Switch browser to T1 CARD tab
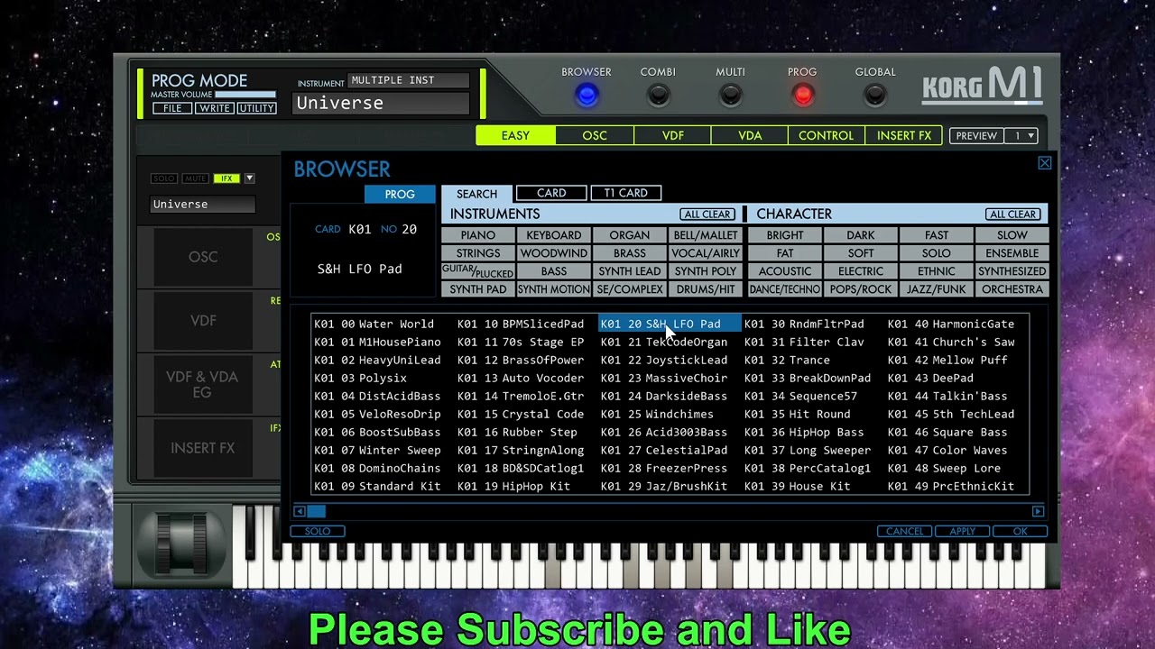This screenshot has width=1155, height=649. coord(626,193)
